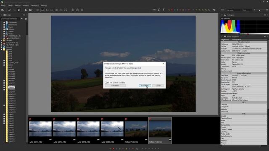Click the rotate left icon in toolbar
The height and width of the screenshot is (151, 269).
click(x=73, y=10)
